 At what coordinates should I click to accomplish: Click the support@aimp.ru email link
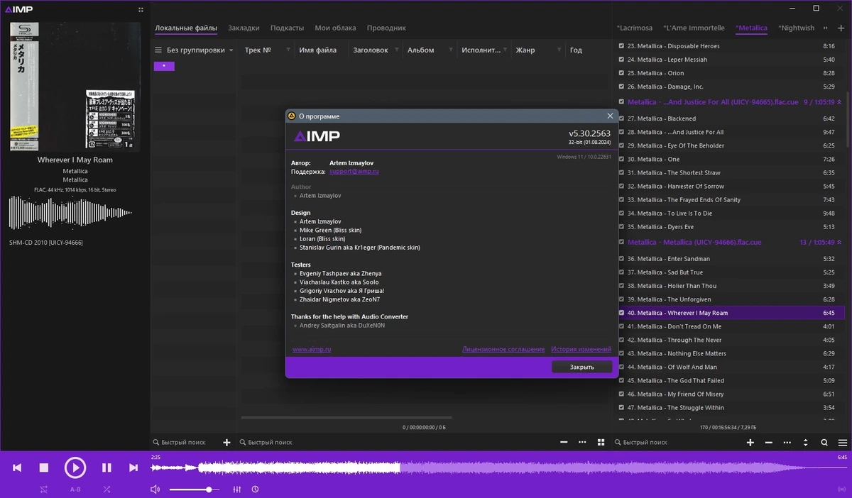(354, 172)
